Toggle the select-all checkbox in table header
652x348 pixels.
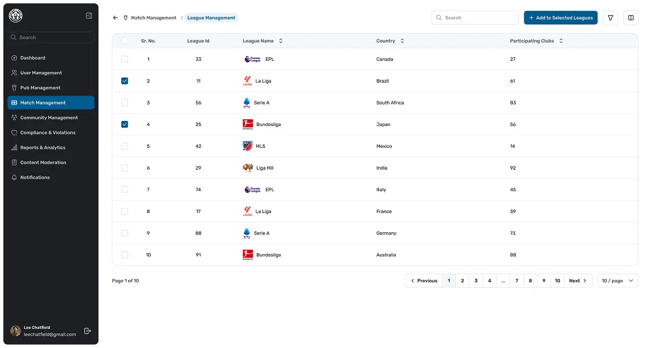tap(125, 41)
